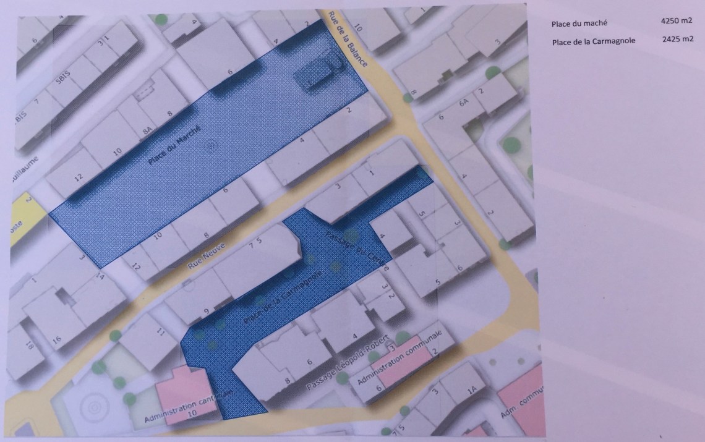
Task: Select the kiosk structure in Place du Marché
Action: coord(317,72)
